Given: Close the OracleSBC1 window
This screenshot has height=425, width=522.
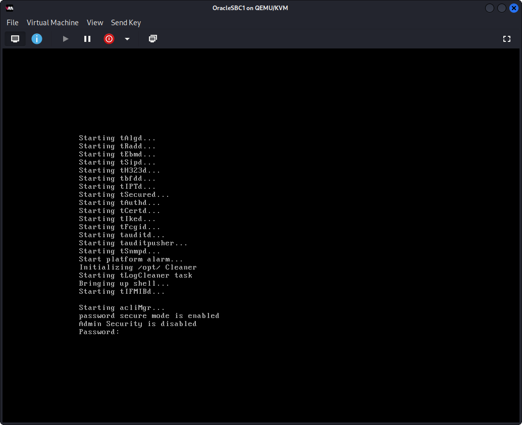Looking at the screenshot, I should click(x=514, y=8).
